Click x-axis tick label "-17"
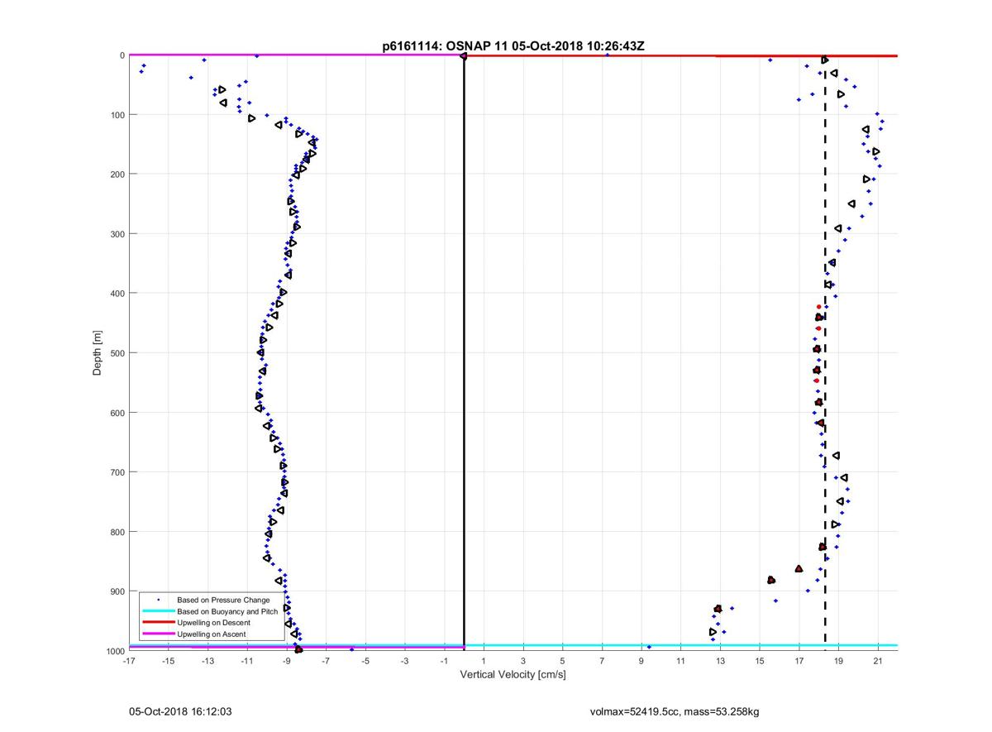Screen dimensions: 992x732 (x=128, y=661)
